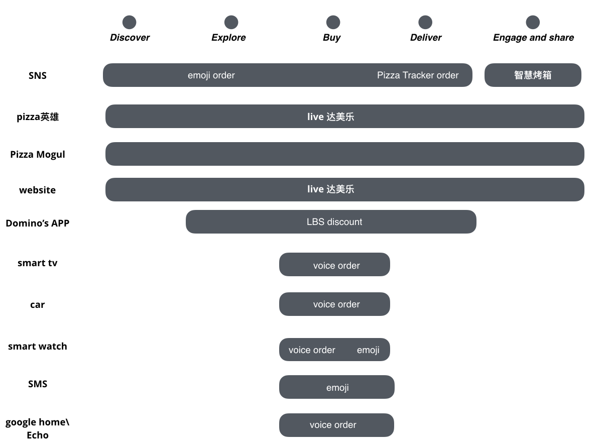Click the Domino's APP row label

(x=38, y=223)
